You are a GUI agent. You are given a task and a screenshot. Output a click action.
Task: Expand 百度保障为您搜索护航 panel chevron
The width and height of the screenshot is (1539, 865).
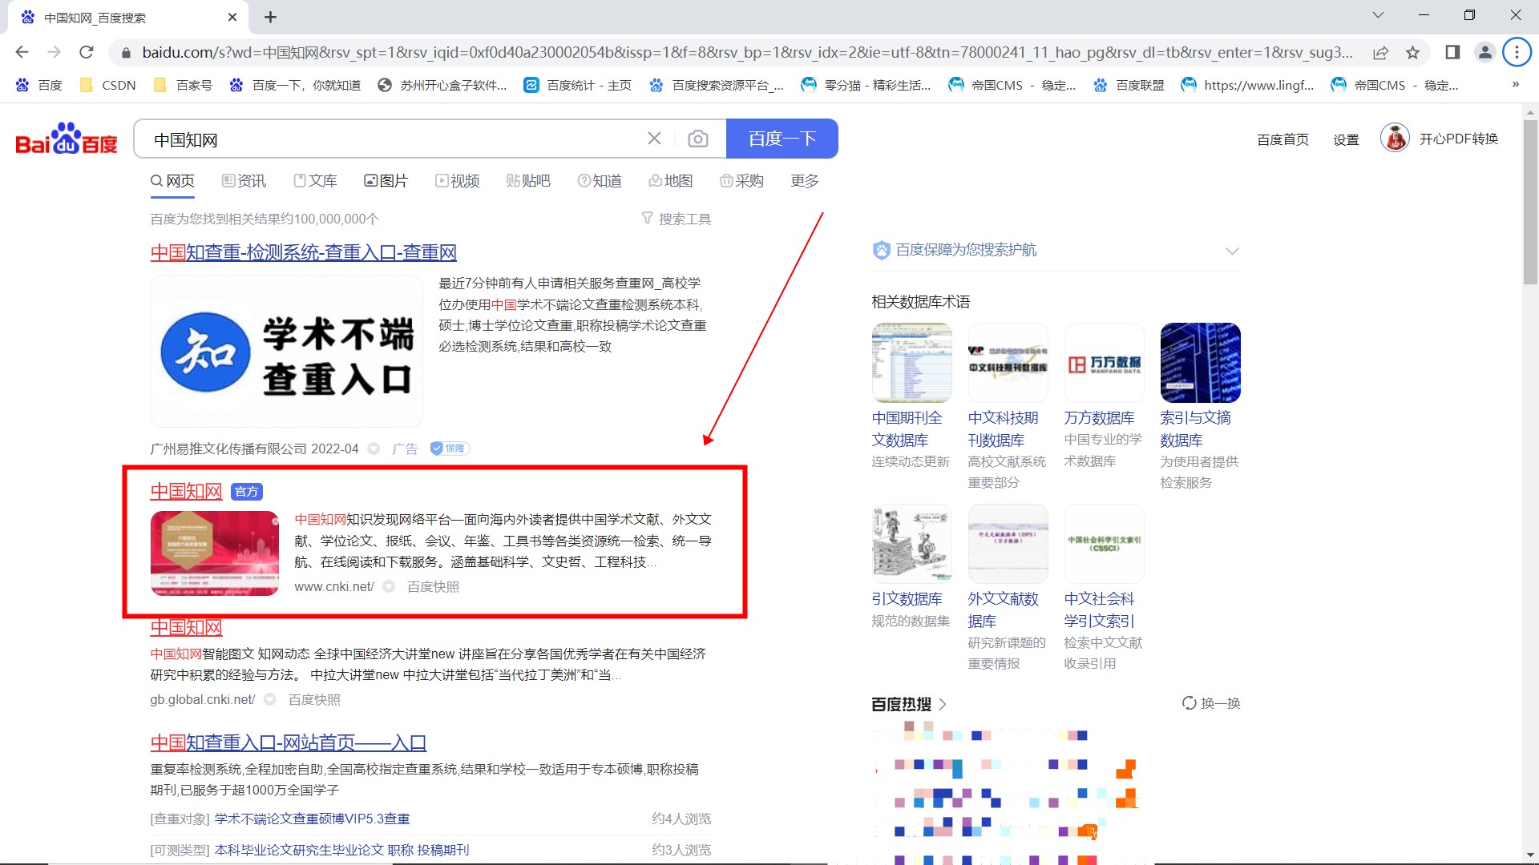(x=1232, y=251)
